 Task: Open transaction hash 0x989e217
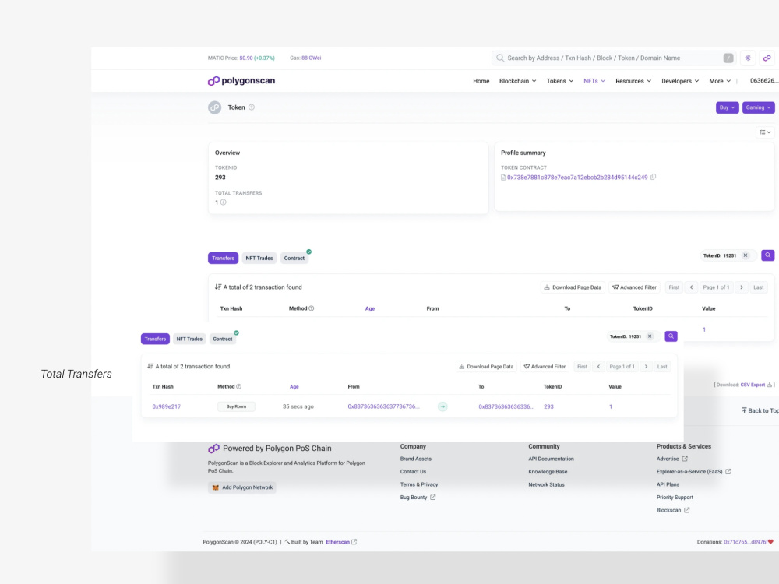[x=167, y=406]
